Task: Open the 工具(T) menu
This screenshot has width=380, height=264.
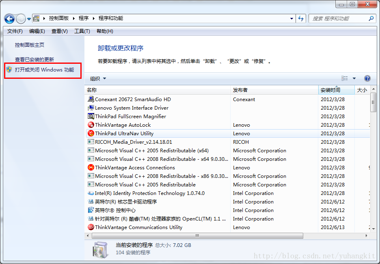Action: 82,31
